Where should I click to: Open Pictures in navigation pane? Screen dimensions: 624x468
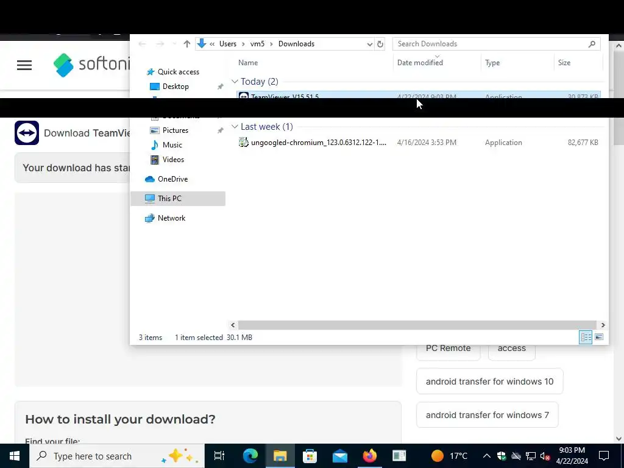coord(175,130)
